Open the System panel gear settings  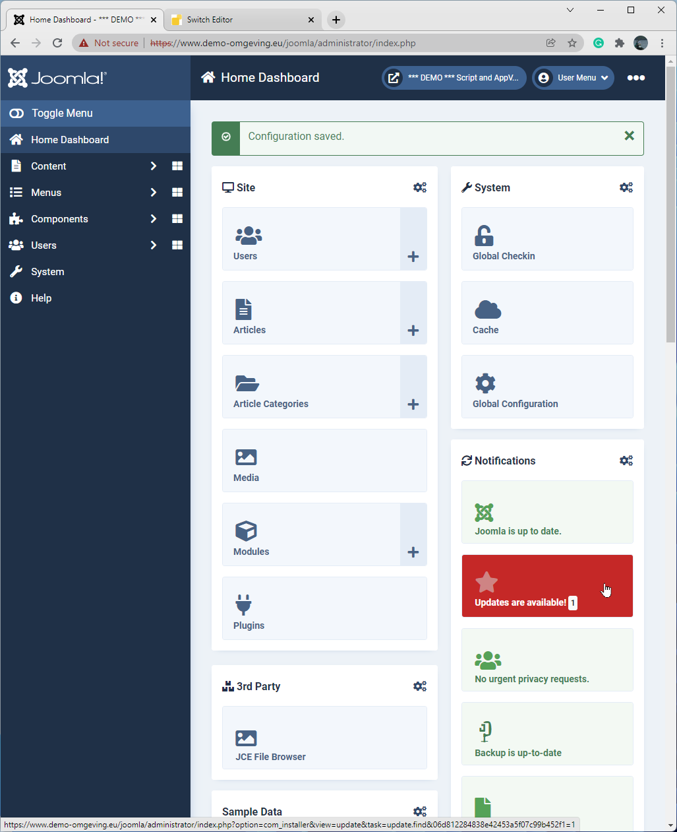626,187
